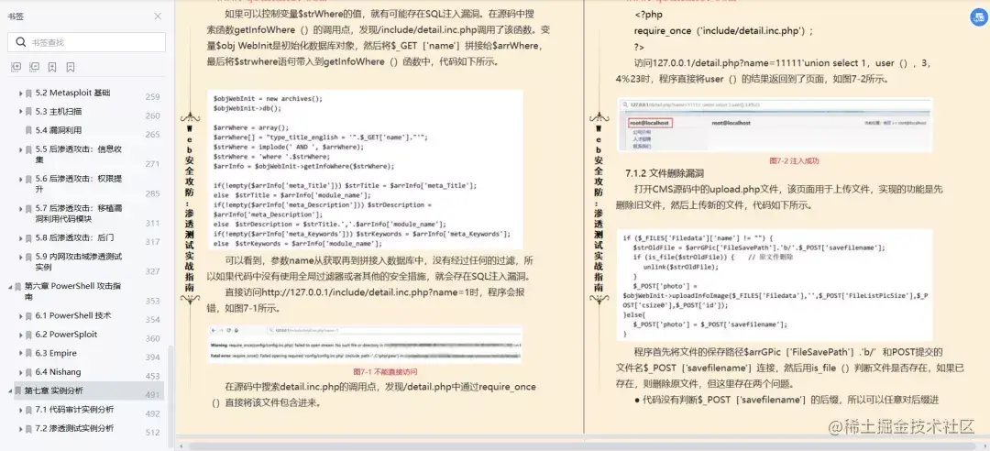
Task: Open bookmark 5.6 后渗透攻击：权限提升
Action: 79,184
